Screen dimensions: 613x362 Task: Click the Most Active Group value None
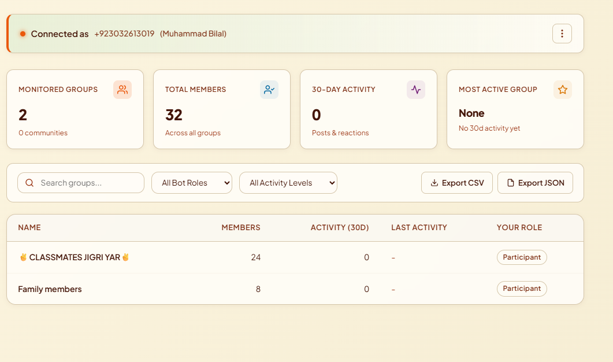pyautogui.click(x=471, y=113)
